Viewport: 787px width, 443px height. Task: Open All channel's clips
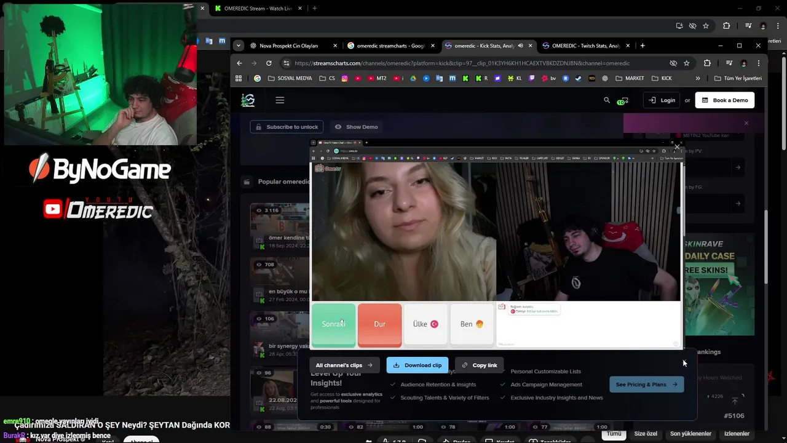point(344,365)
